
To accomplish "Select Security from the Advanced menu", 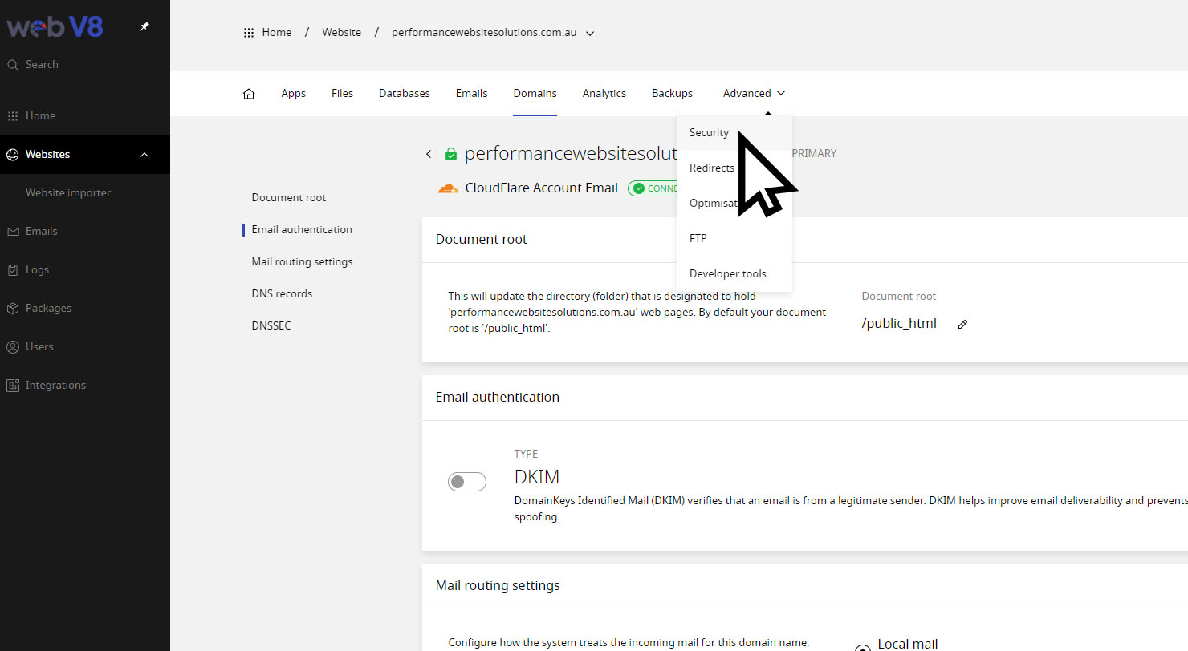I will pyautogui.click(x=709, y=133).
